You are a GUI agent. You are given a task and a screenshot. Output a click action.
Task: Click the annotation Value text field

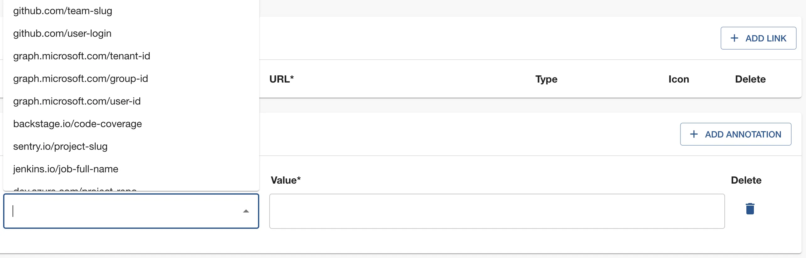point(497,211)
